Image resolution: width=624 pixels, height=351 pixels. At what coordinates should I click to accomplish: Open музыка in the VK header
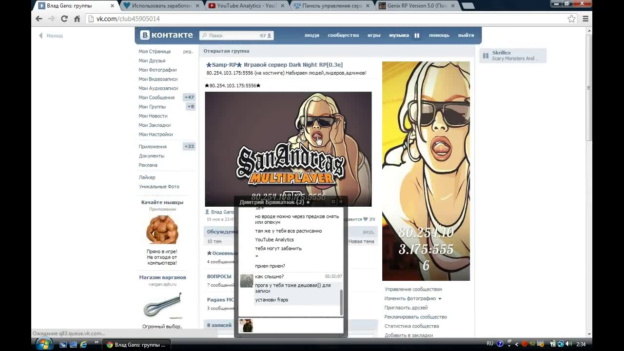(x=399, y=35)
